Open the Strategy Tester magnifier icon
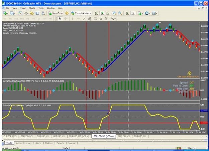Image resolution: width=209 pixels, height=151 pixels. coord(43,13)
